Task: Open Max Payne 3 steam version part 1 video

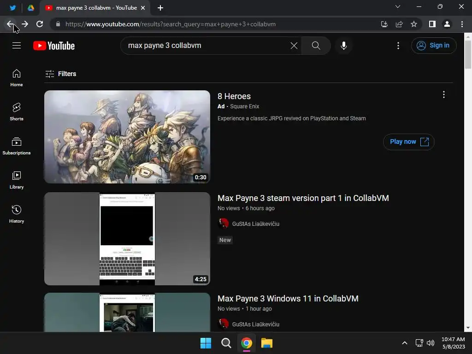Action: click(303, 198)
